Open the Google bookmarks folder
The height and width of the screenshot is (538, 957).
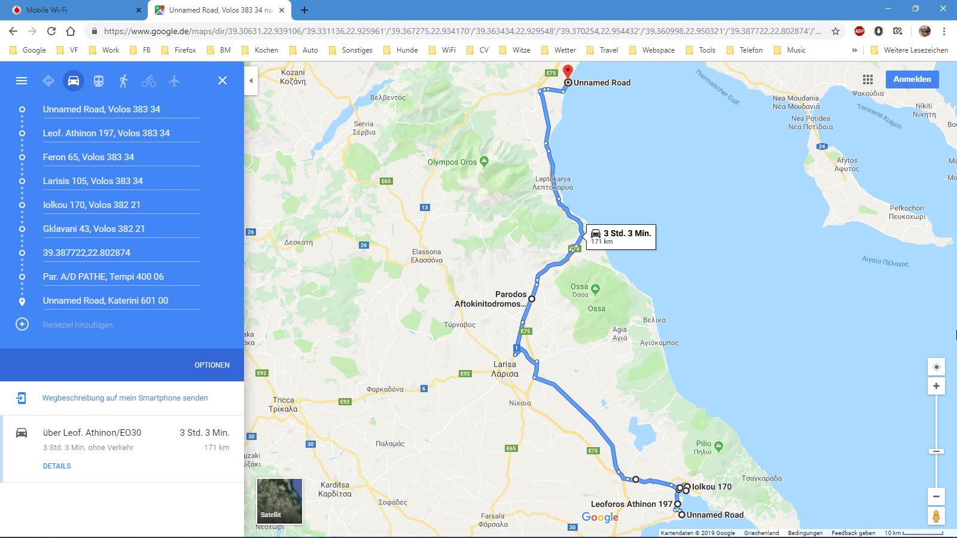[x=28, y=50]
